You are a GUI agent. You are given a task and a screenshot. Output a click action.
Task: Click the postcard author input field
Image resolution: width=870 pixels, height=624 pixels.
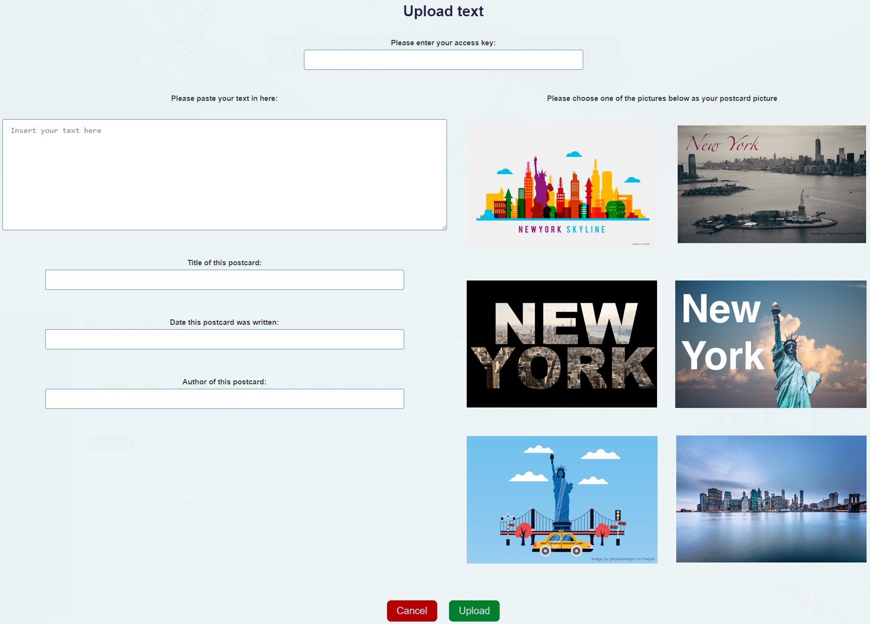pyautogui.click(x=224, y=399)
